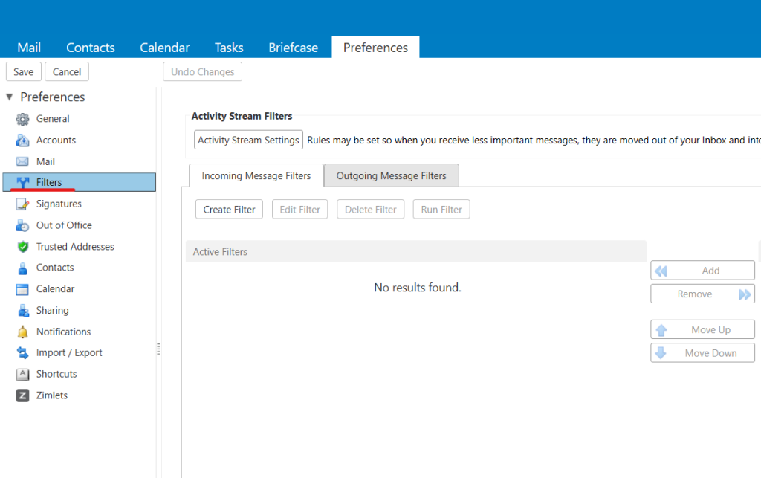
Task: Click the Signatures pencil icon
Action: (x=23, y=204)
